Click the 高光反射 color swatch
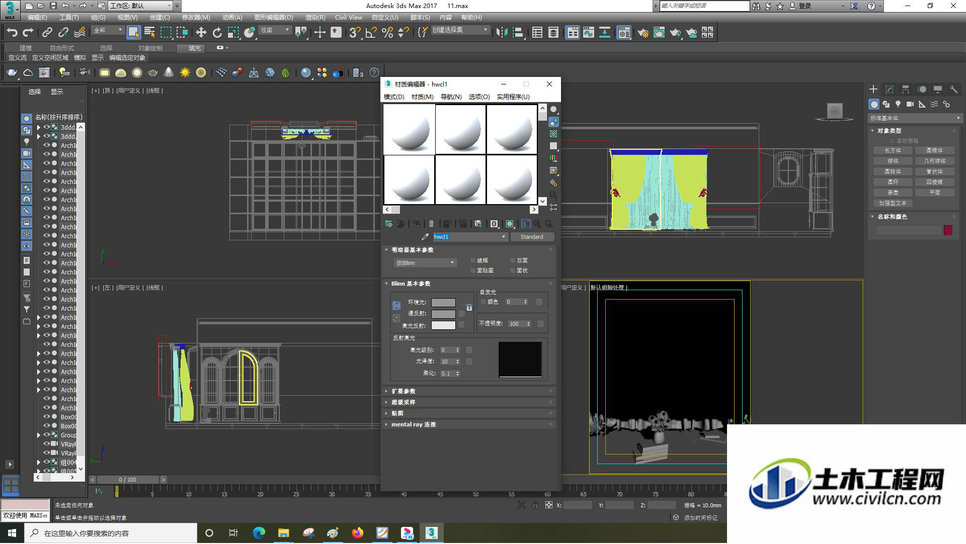966x544 pixels. [443, 326]
